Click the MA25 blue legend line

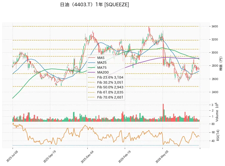tap(92, 62)
